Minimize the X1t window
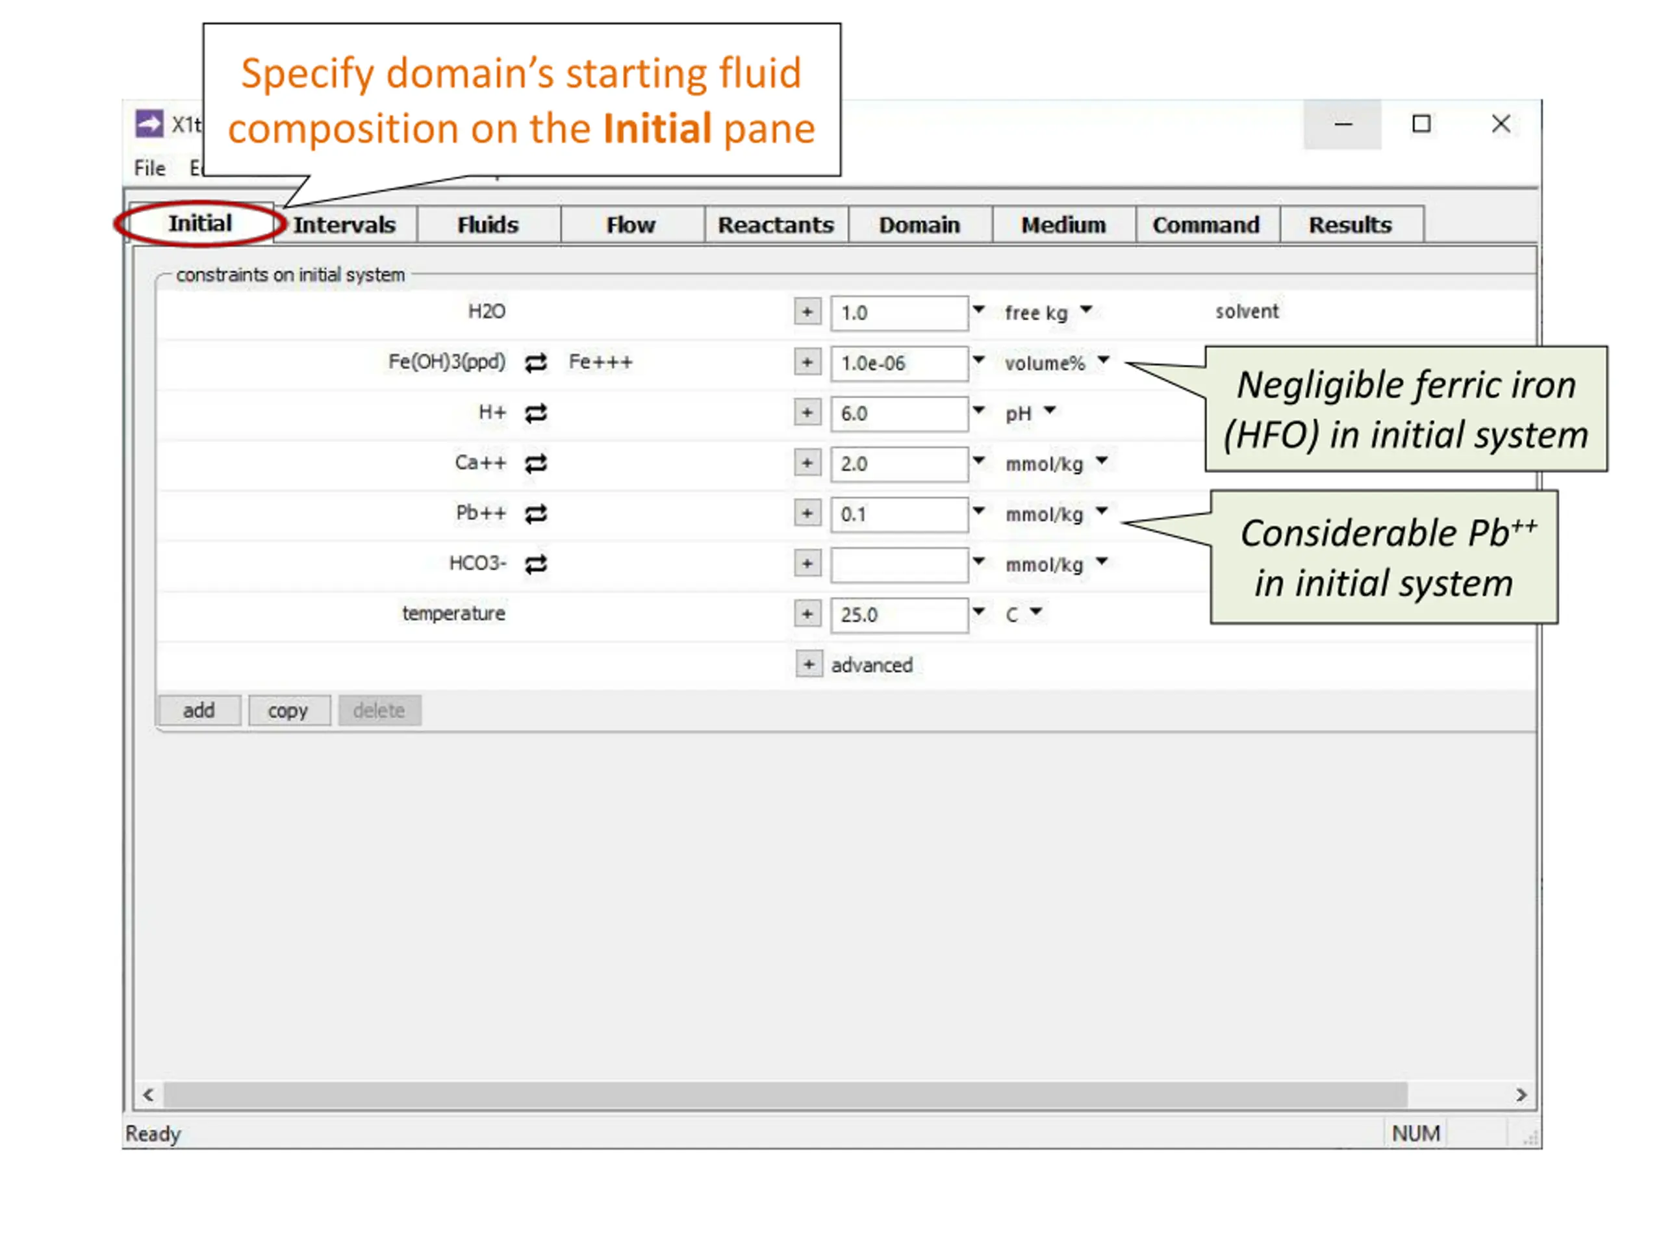Viewport: 1663px width, 1247px height. click(x=1343, y=124)
